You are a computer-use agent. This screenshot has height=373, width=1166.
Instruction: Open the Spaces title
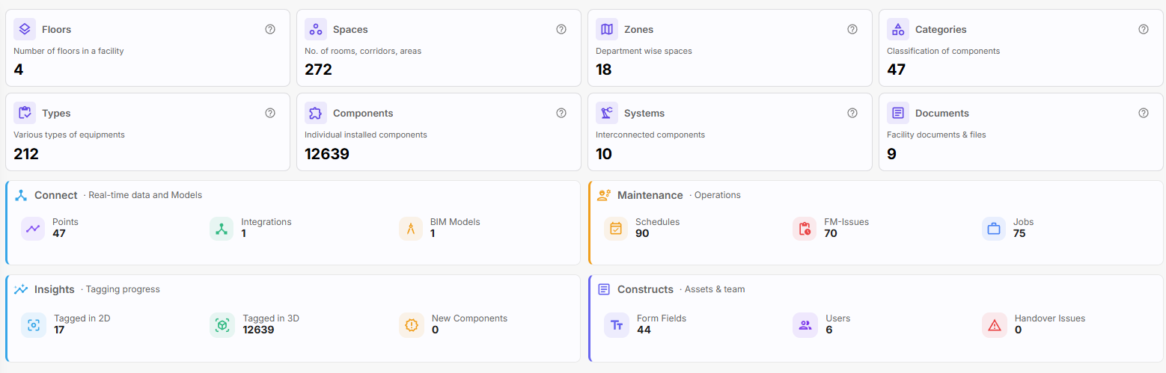pyautogui.click(x=350, y=29)
